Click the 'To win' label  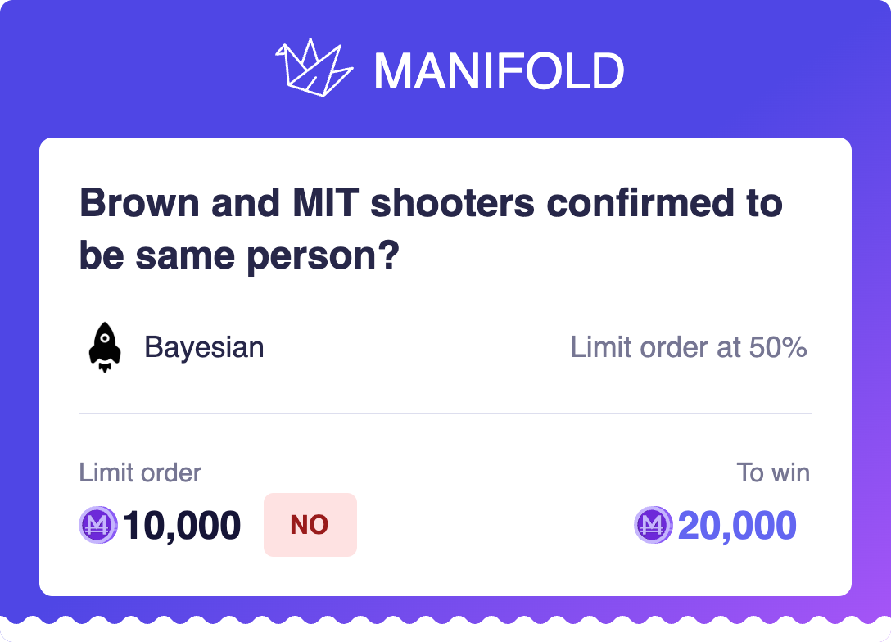(772, 472)
